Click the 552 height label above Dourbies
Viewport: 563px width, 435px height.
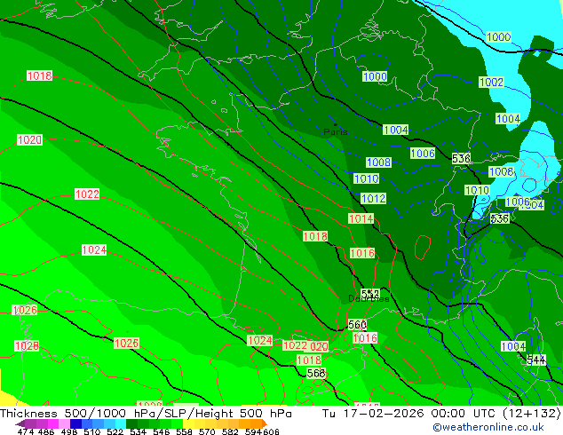point(370,294)
